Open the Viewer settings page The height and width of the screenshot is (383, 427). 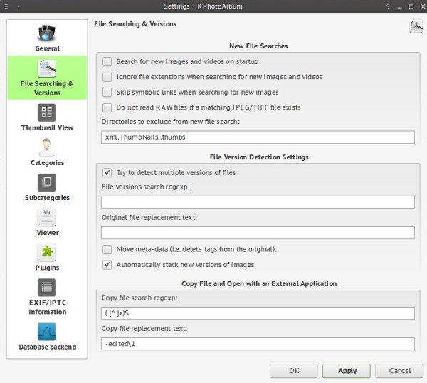click(47, 222)
